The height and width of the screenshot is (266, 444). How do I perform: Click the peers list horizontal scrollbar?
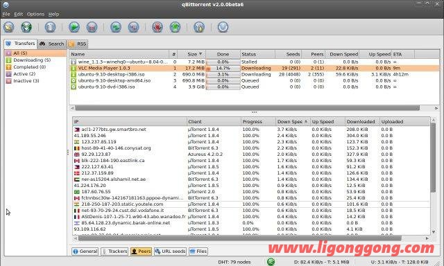[x=239, y=238]
